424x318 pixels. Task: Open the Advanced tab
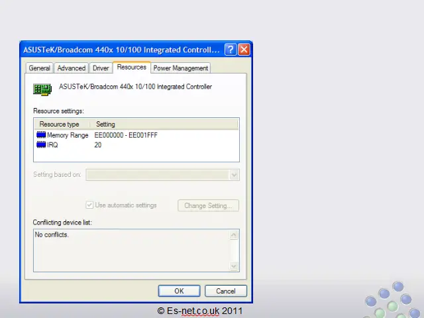[72, 68]
